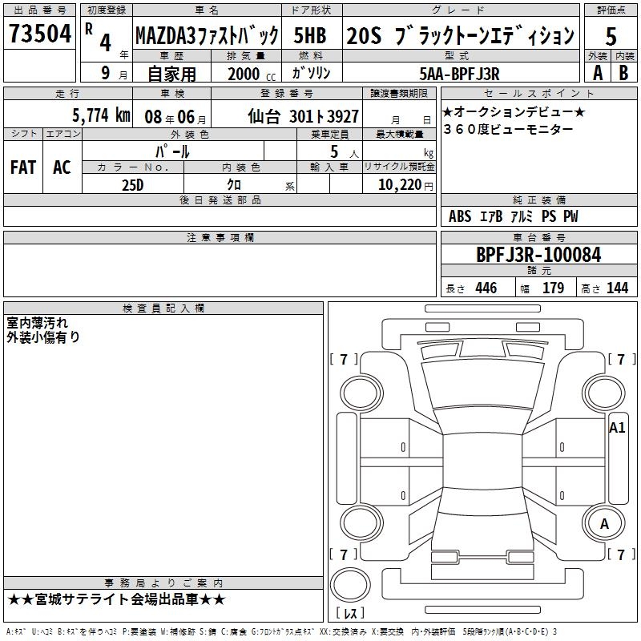Click shift type FAT
This screenshot has height=641, width=641.
pyautogui.click(x=23, y=167)
